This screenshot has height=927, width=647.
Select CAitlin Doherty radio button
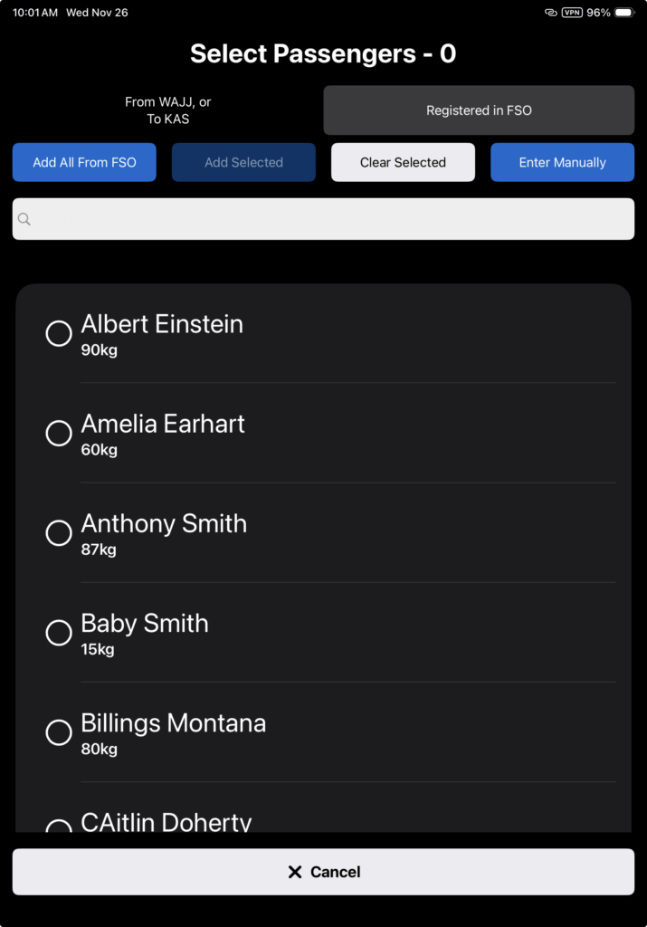(x=59, y=827)
